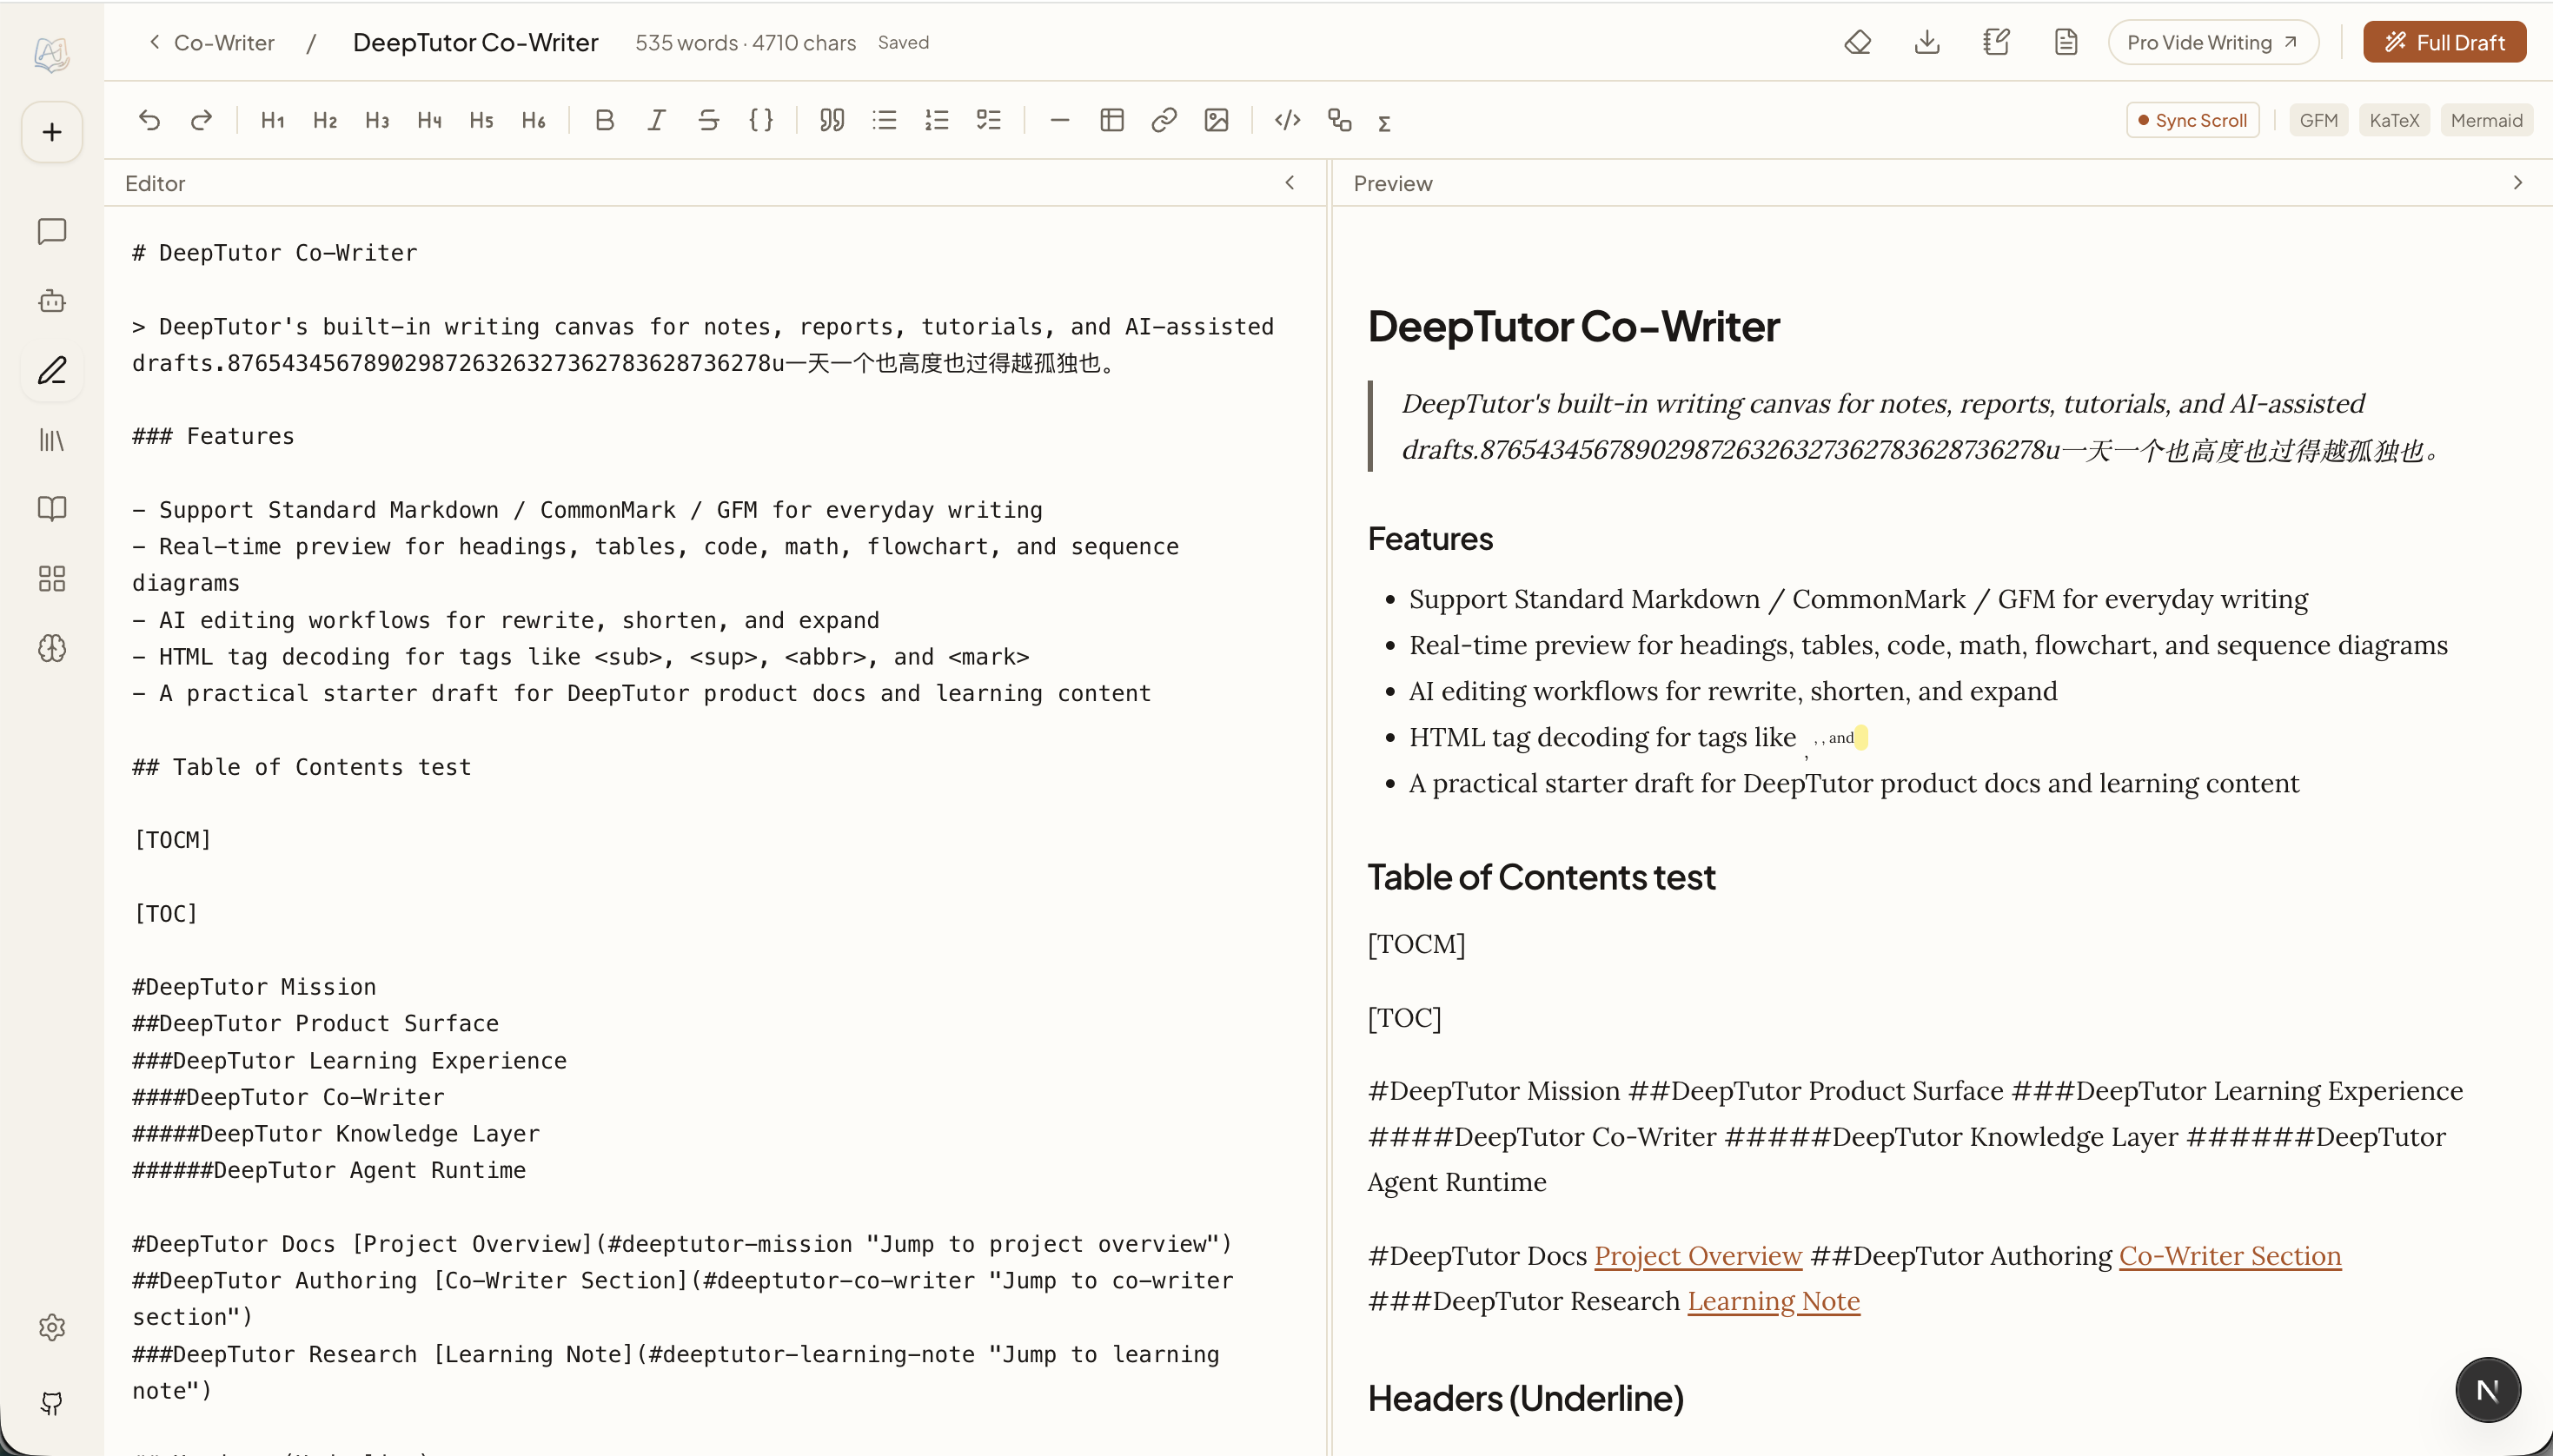Click the '## Table of Contents test' editor line
The image size is (2553, 1456).
(x=301, y=767)
